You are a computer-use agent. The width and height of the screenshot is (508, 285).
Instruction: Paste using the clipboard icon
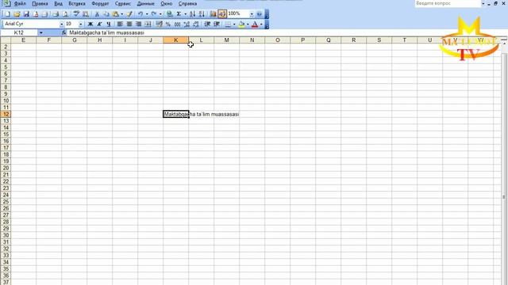[115, 14]
